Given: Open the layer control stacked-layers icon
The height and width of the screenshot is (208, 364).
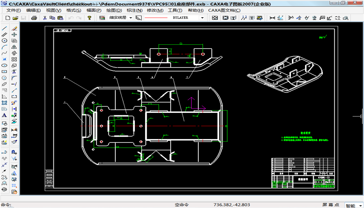Looking at the screenshot, I should point(102,18).
